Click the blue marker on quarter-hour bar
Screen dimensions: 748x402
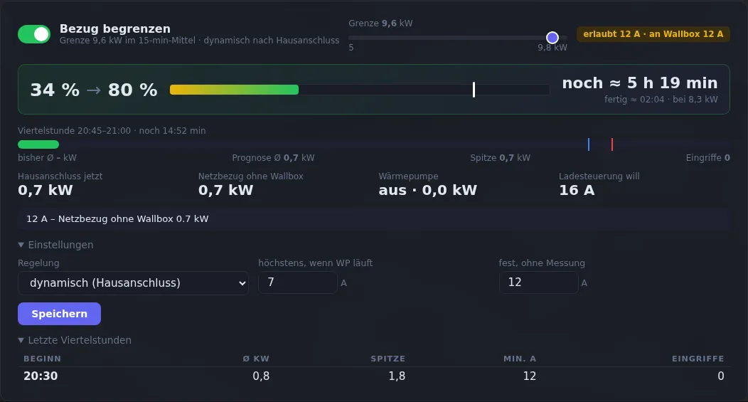(589, 144)
